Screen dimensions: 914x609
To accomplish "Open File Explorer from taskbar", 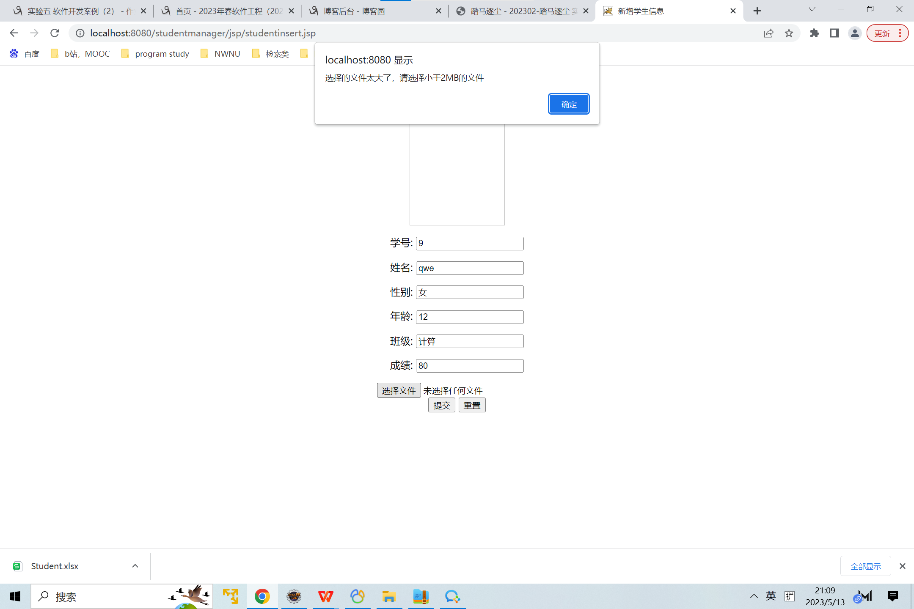I will [x=389, y=596].
